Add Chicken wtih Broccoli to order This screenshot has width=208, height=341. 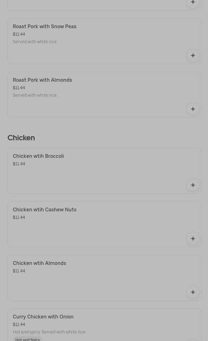pos(193,185)
